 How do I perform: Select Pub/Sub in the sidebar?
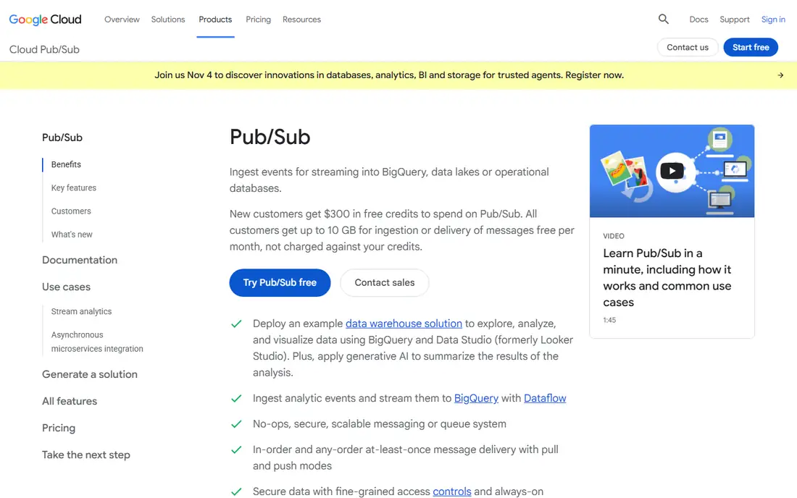(62, 138)
